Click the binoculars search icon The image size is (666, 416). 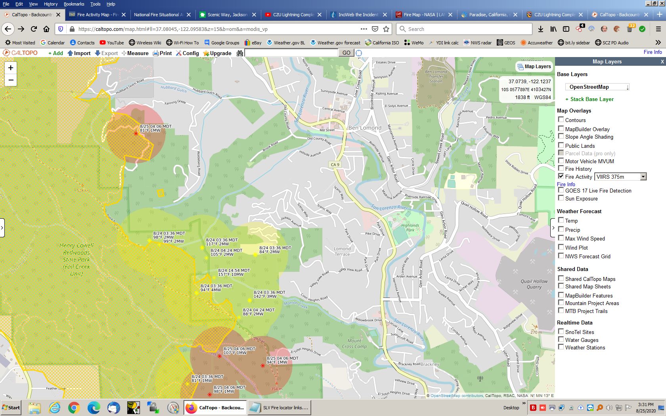[x=239, y=53]
